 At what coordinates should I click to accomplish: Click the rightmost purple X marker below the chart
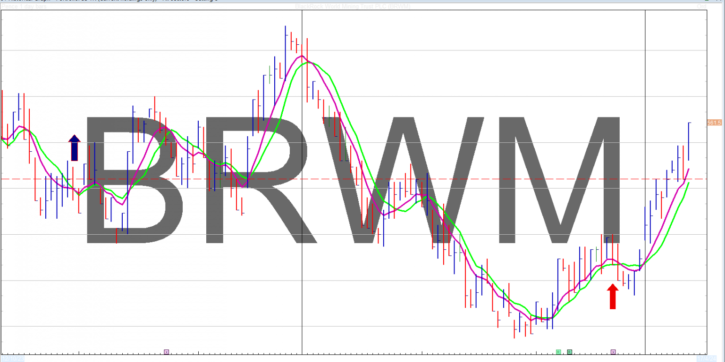click(x=613, y=352)
